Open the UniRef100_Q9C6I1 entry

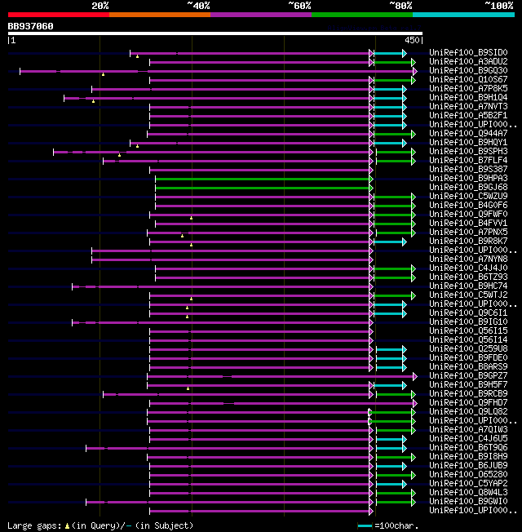tap(468, 313)
